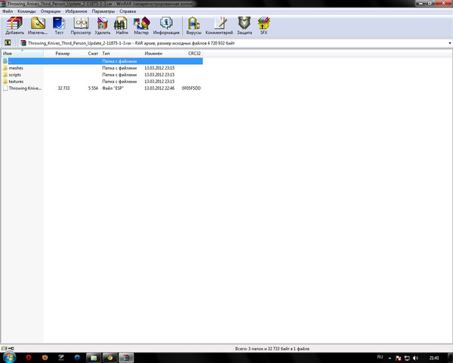This screenshot has width=453, height=363.
Task: Sort by the Имя column header
Action: tap(22, 53)
